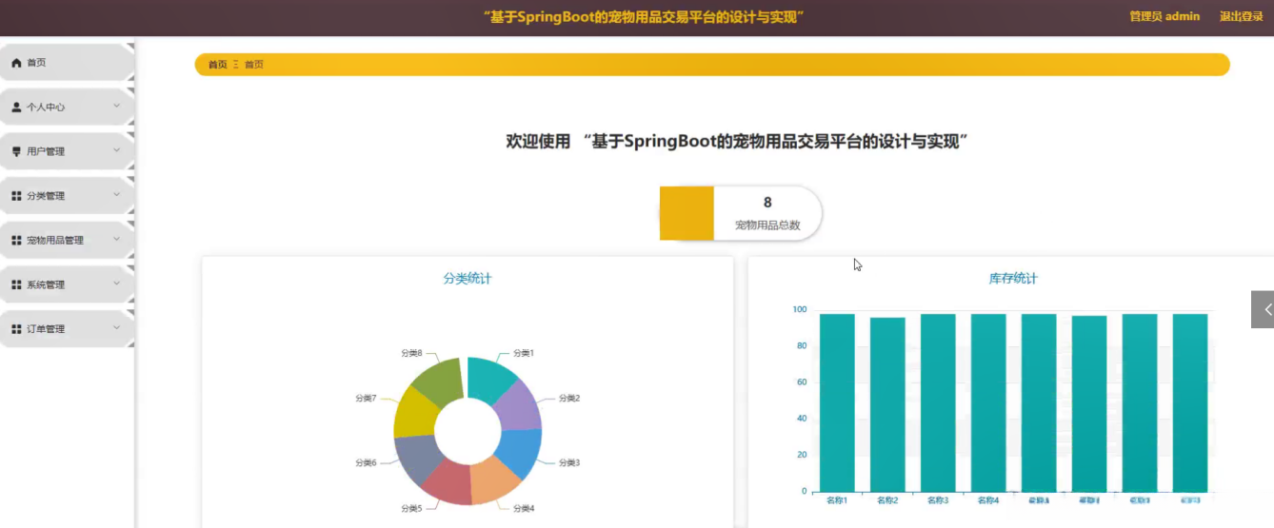Expand the 宠物用品管理 menu chevron
This screenshot has height=528, width=1274.
point(116,239)
